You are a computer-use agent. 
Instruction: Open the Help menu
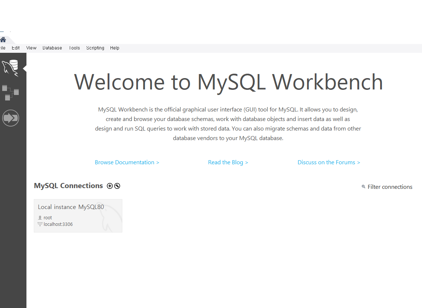tap(115, 48)
